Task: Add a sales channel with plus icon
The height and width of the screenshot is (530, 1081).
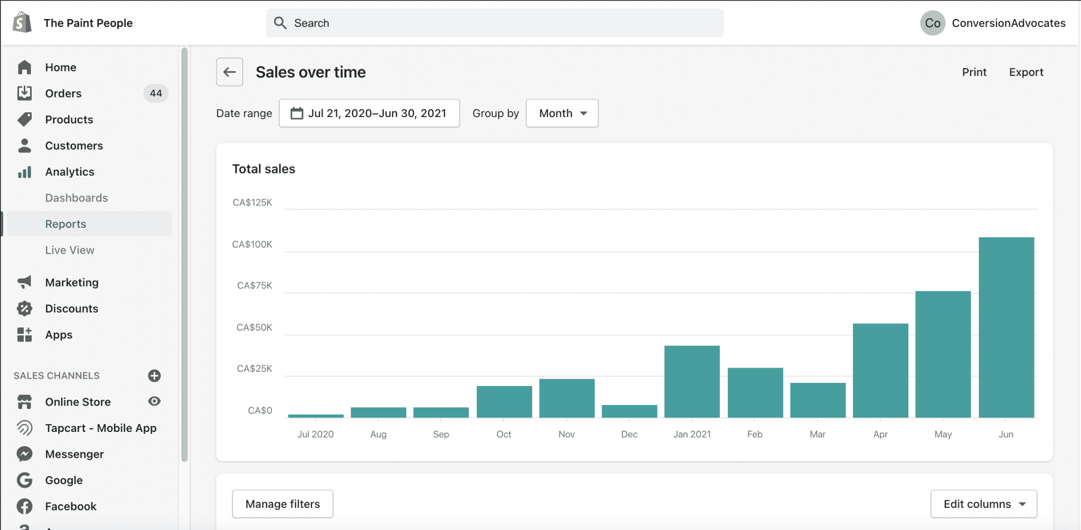Action: (x=154, y=375)
